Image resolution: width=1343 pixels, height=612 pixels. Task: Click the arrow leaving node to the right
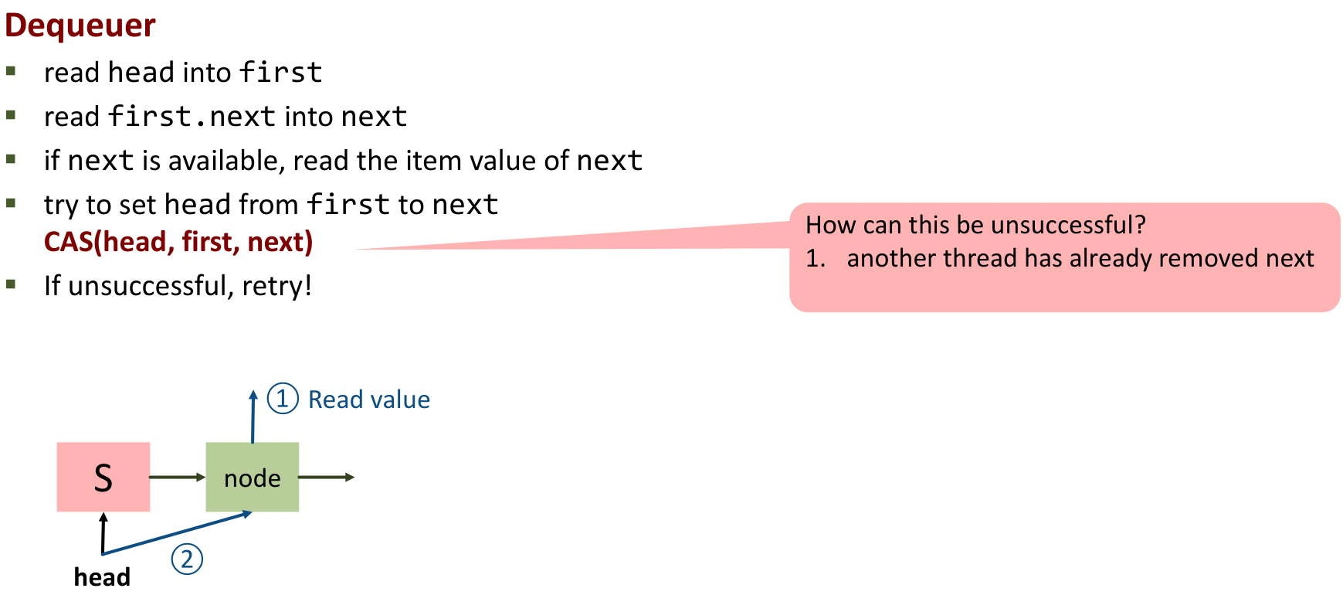click(x=326, y=477)
